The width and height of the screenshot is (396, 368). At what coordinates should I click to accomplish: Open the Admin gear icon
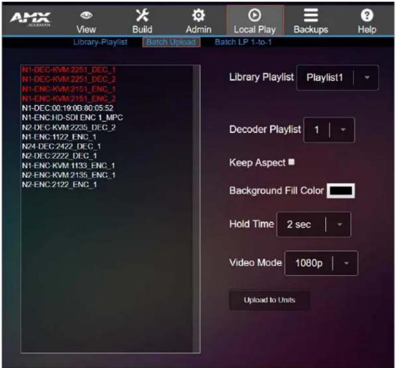tap(198, 15)
